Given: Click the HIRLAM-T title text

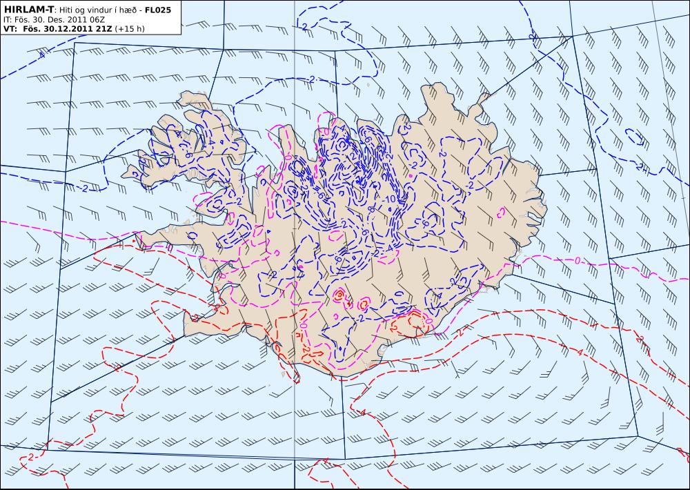Looking at the screenshot, I should (28, 10).
